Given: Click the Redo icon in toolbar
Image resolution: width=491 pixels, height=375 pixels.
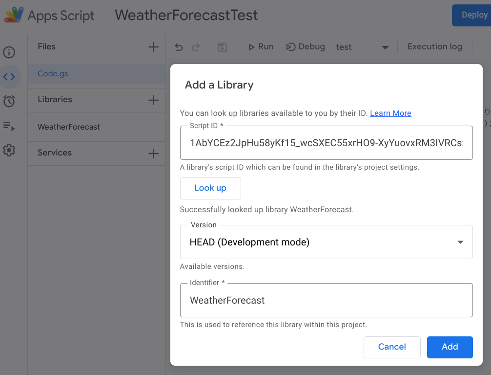Looking at the screenshot, I should coord(196,46).
